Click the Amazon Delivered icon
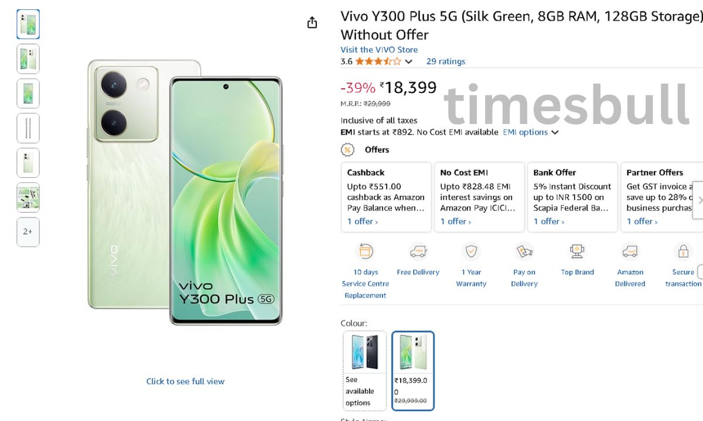 (630, 252)
